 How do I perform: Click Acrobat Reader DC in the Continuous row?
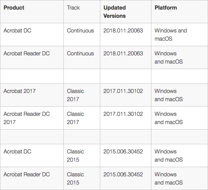27,53
